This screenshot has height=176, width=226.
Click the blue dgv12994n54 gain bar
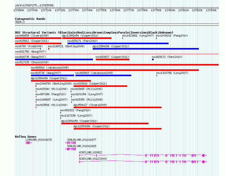coord(146,49)
